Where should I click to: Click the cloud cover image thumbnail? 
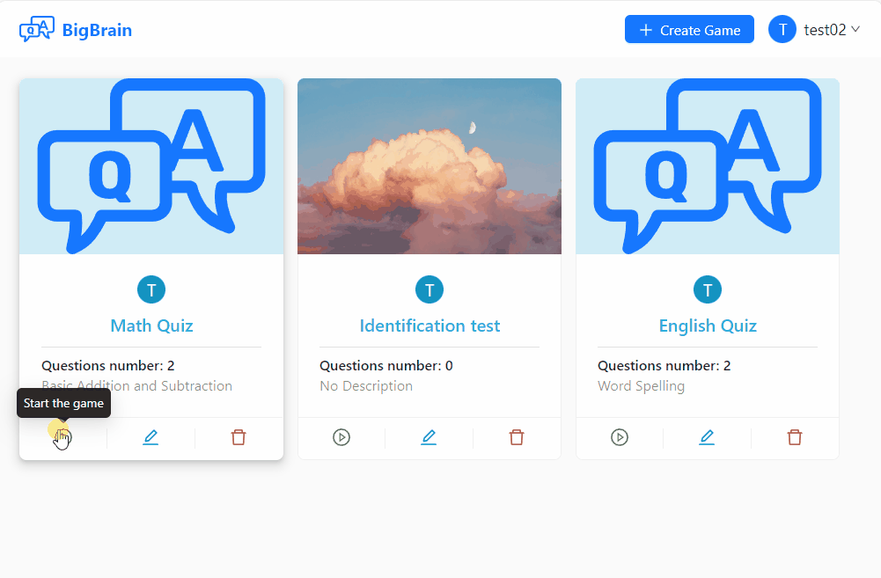429,166
